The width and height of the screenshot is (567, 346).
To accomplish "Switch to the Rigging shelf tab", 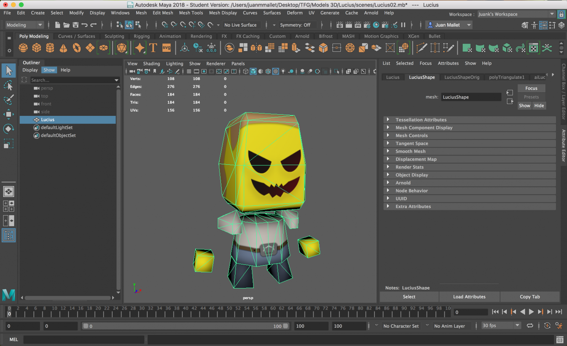I will tap(142, 36).
